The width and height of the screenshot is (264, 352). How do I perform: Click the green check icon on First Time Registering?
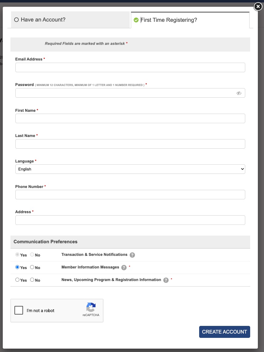(136, 20)
